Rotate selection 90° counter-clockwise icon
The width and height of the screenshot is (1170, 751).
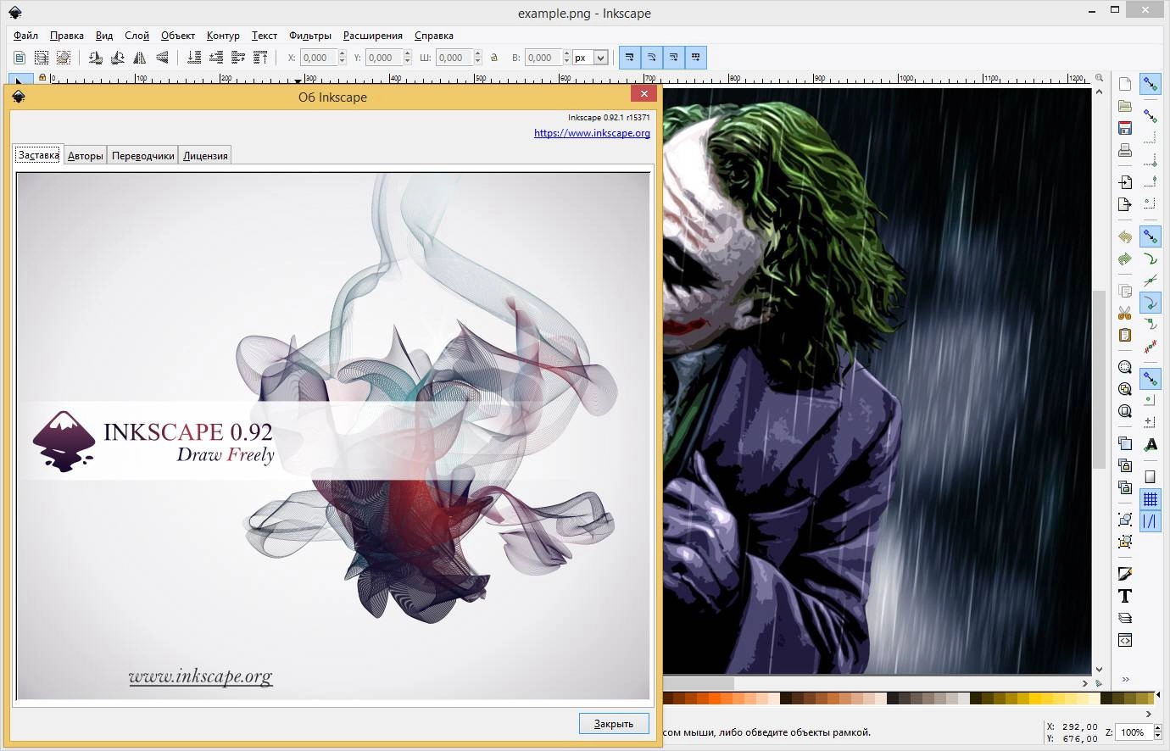click(x=96, y=58)
